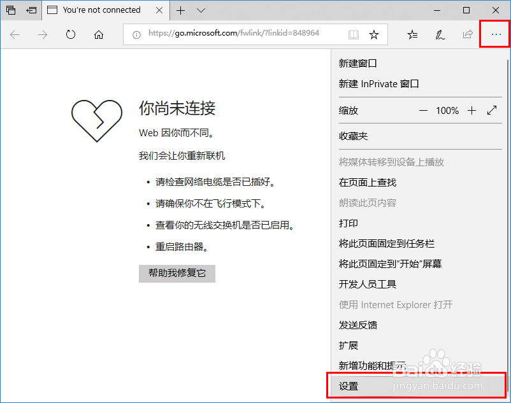Refresh the current page
The height and width of the screenshot is (403, 511).
pos(70,35)
